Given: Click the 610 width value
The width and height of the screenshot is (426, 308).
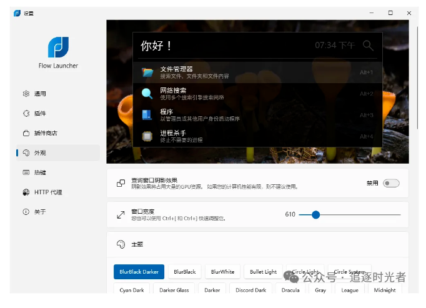Looking at the screenshot, I should click(290, 214).
